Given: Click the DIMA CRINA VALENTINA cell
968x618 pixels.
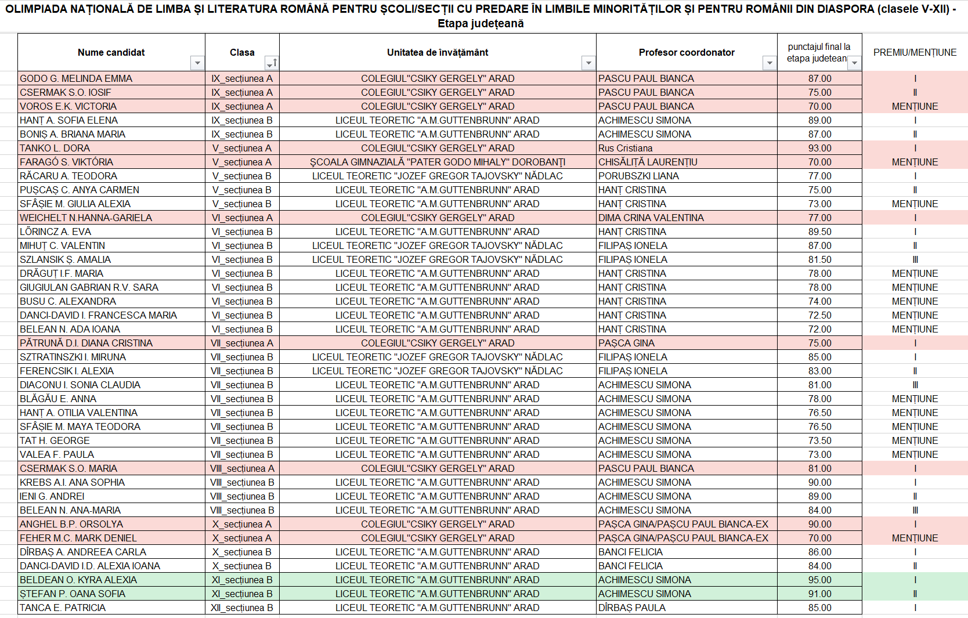Looking at the screenshot, I should (651, 218).
